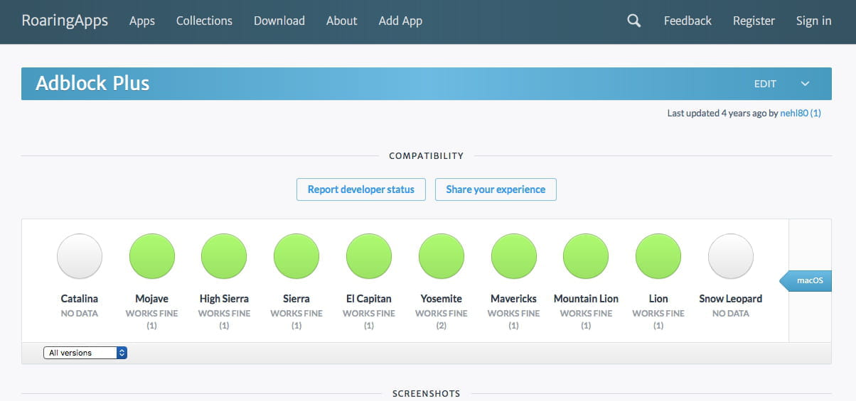Click the Lion green status circle
This screenshot has height=401, width=856.
coord(658,256)
